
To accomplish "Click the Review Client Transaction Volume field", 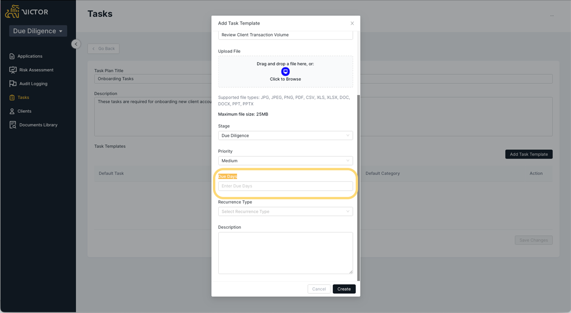I will [x=285, y=35].
